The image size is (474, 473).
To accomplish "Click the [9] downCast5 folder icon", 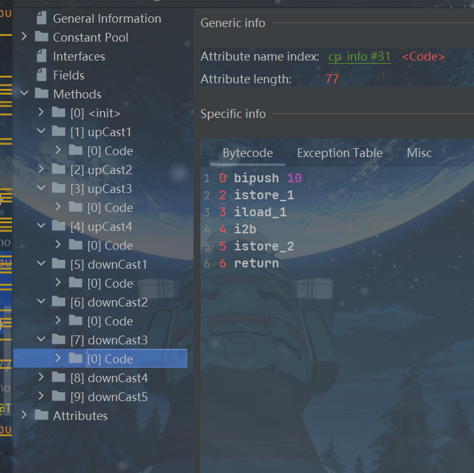I will coord(59,397).
